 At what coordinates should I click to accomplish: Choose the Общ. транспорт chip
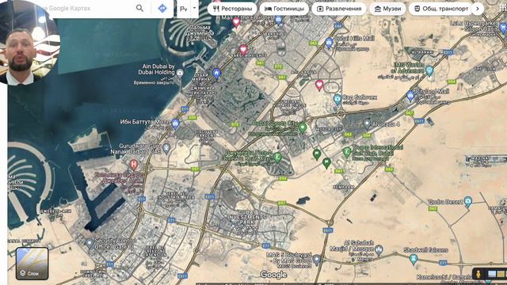tap(441, 9)
